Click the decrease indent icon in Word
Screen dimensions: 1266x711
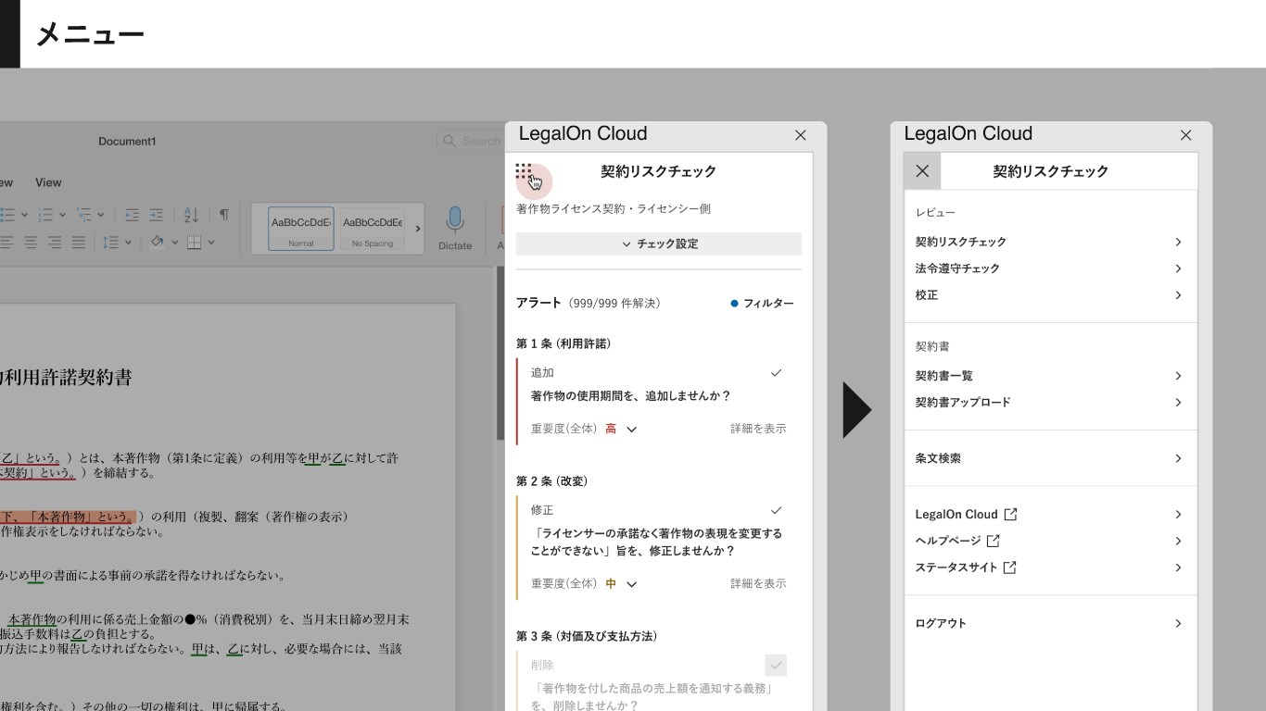pos(133,215)
